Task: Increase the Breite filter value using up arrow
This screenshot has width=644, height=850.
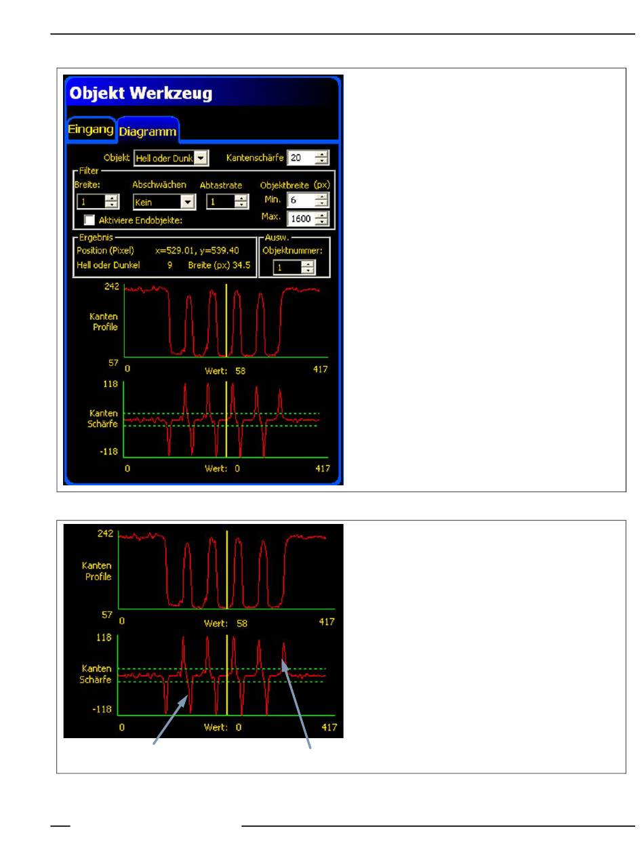Action: coord(112,197)
